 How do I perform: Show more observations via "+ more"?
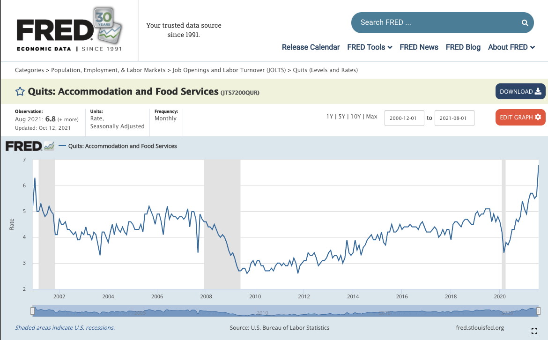[68, 119]
